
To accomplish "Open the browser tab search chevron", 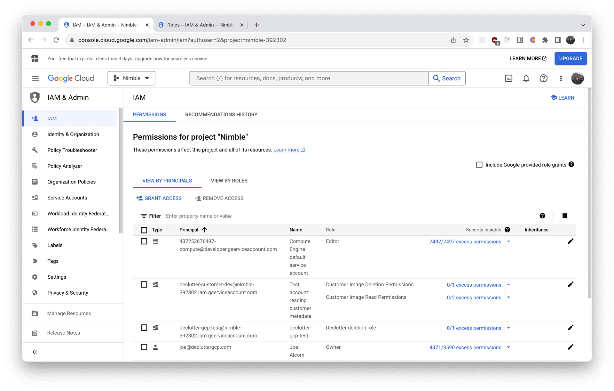I will coord(583,25).
